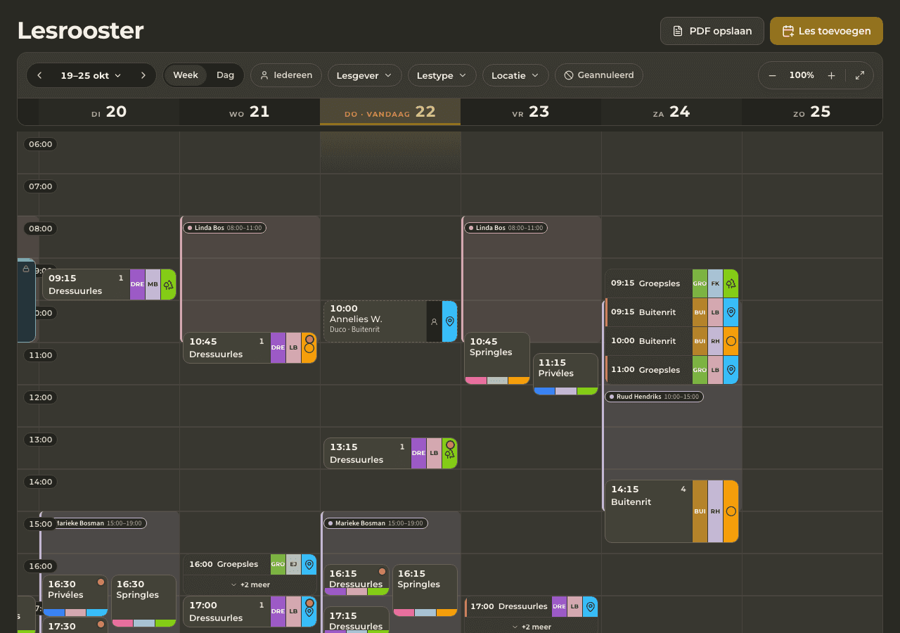
Task: Toggle the Iedereen filter
Action: coord(286,75)
